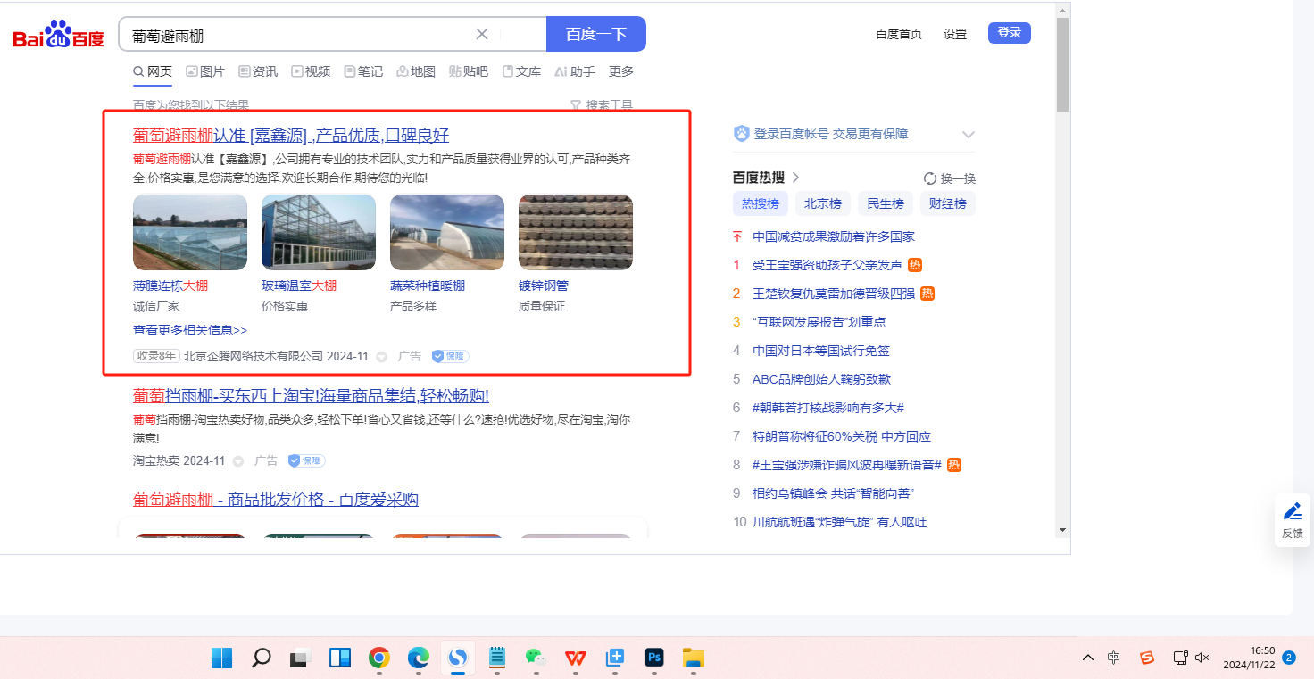Open Photoshop from the taskbar
This screenshot has height=679, width=1314.
click(654, 658)
